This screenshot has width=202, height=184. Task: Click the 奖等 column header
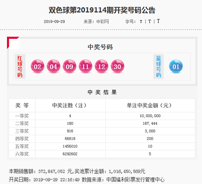[22, 106]
